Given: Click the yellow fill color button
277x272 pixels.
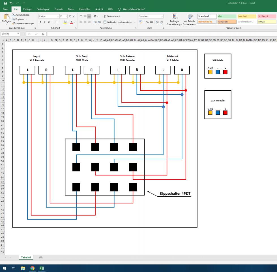Looking at the screenshot, I should [x=65, y=22].
